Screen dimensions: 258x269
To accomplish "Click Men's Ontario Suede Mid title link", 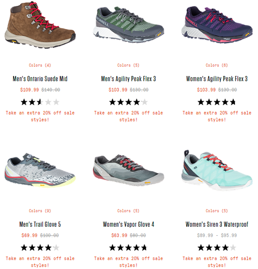I will [40, 79].
